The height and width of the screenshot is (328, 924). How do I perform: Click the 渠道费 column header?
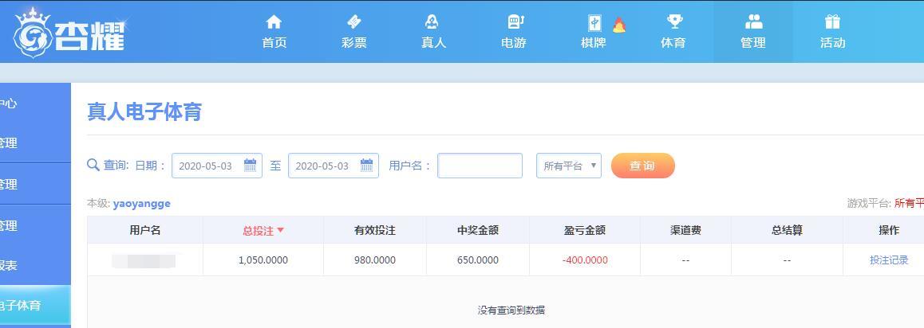[685, 230]
